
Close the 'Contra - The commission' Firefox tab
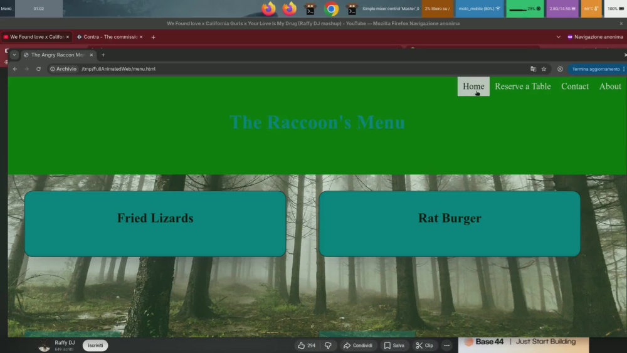click(140, 37)
